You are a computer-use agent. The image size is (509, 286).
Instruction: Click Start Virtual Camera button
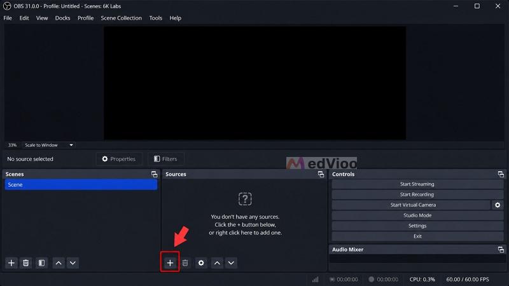tap(411, 205)
